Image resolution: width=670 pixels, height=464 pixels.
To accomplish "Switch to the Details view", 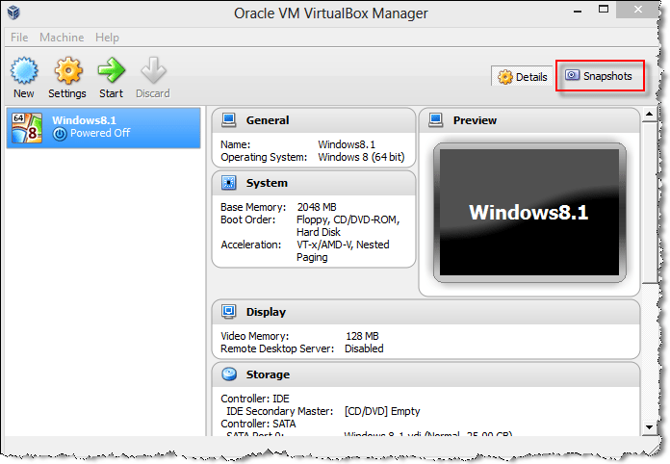I will (x=522, y=77).
